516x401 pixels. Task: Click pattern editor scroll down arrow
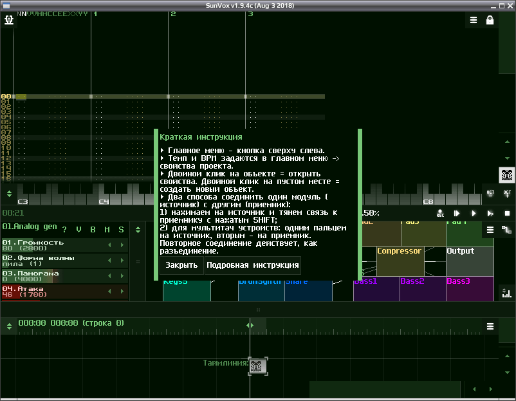[507, 158]
